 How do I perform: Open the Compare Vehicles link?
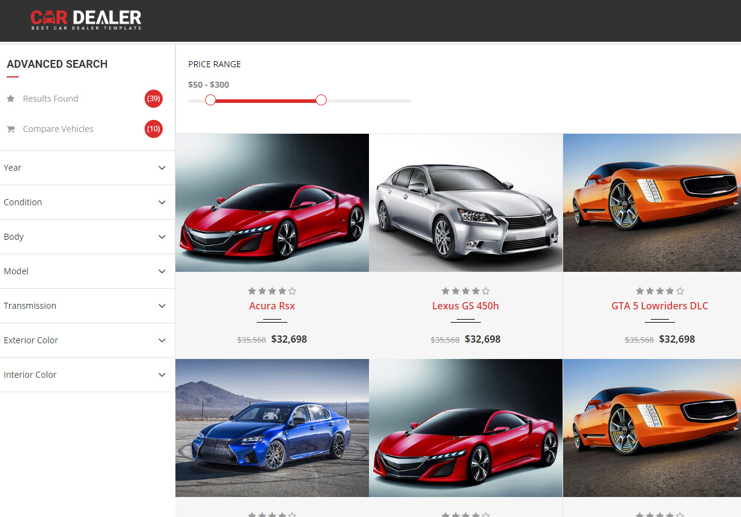tap(58, 129)
